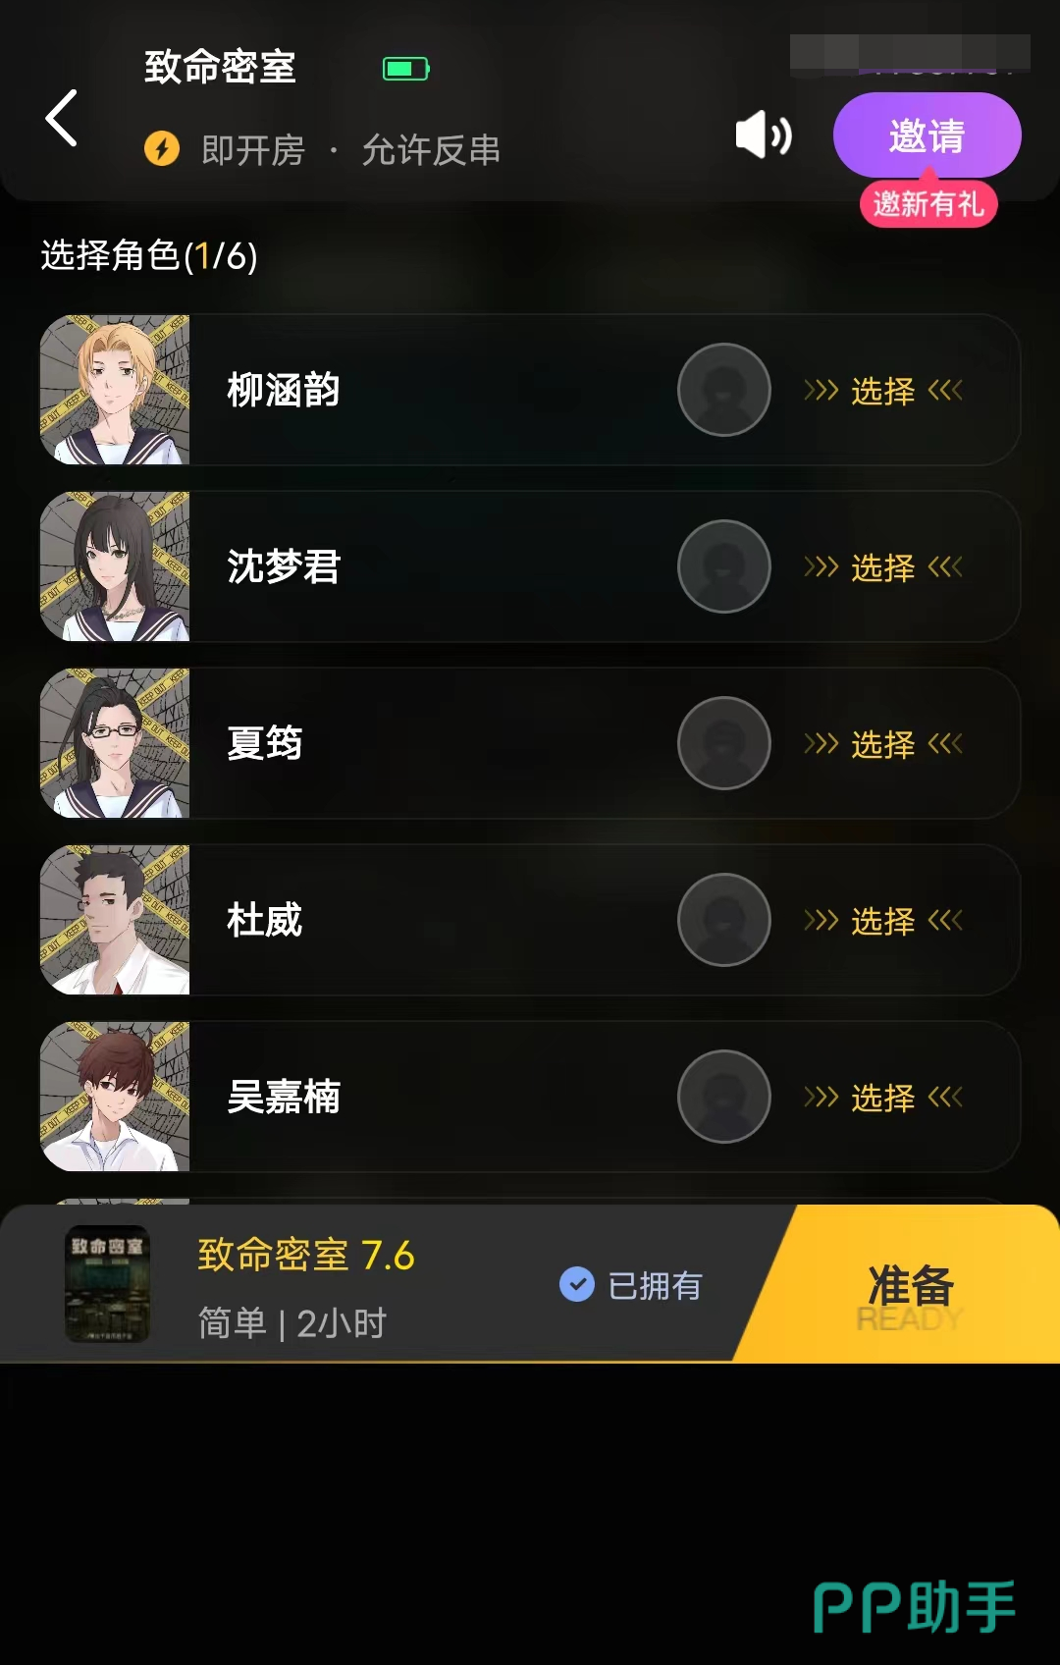Tap 沈梦君's empty player avatar slot

(724, 566)
